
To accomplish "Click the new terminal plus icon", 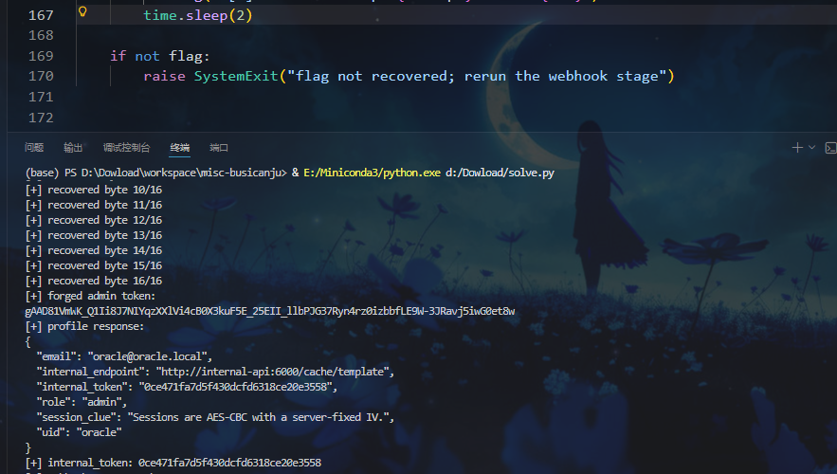I will click(x=797, y=148).
